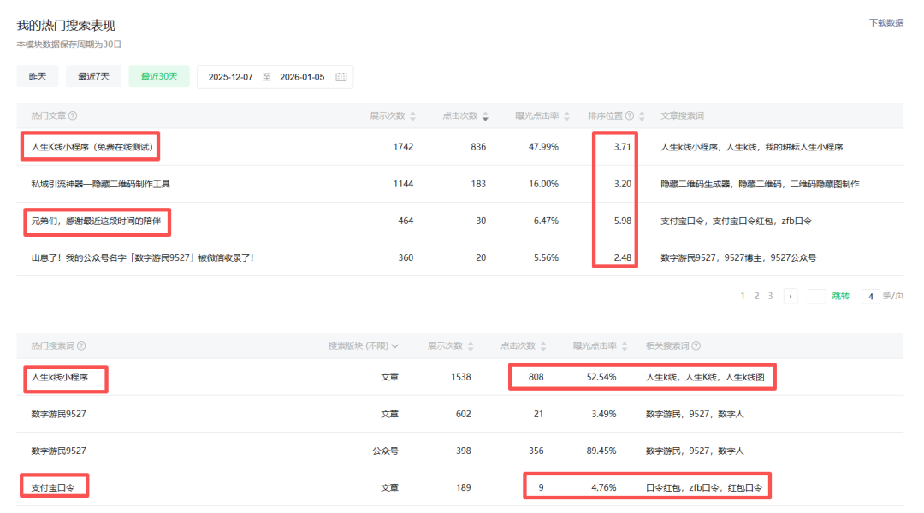Click search term 支付宝口令
Viewport: 924px width, 513px height.
pyautogui.click(x=52, y=488)
